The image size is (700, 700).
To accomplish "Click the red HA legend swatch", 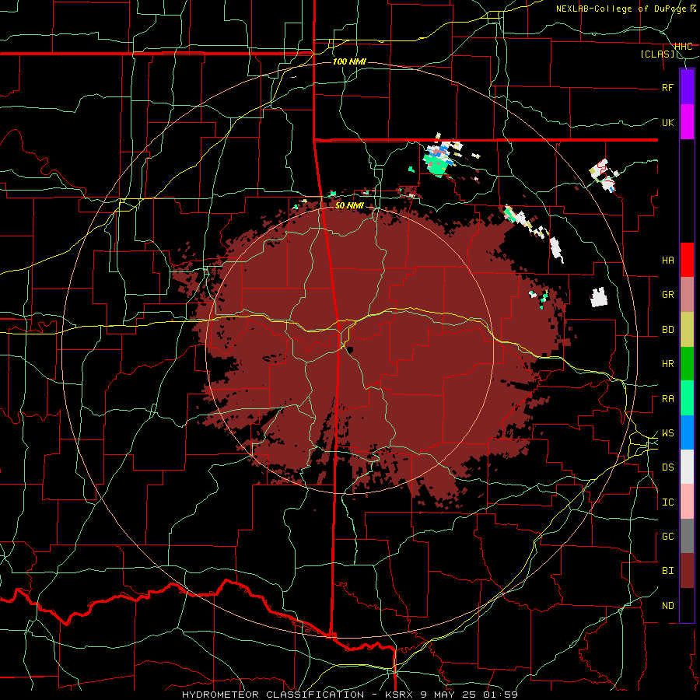I will point(687,260).
